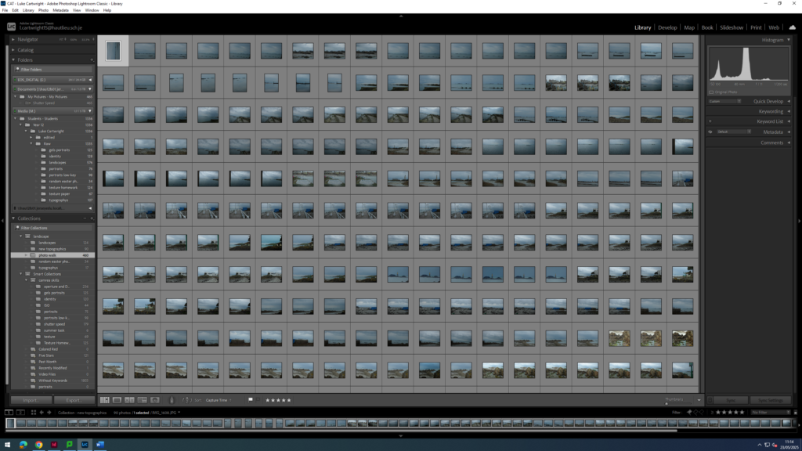Collapse the Histogram panel
This screenshot has height=451, width=802.
[x=789, y=40]
